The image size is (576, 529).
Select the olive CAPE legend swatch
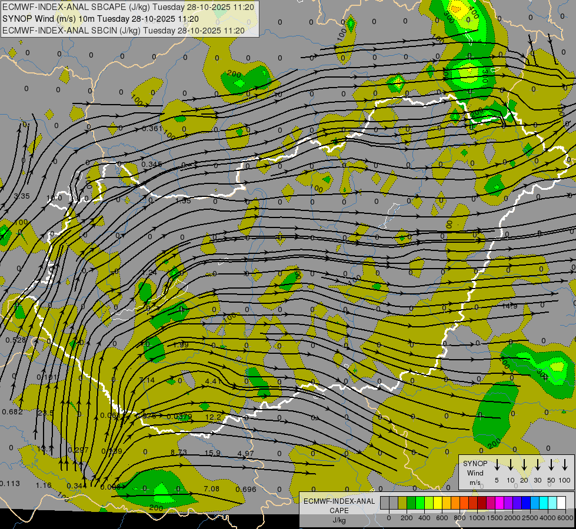click(x=402, y=503)
